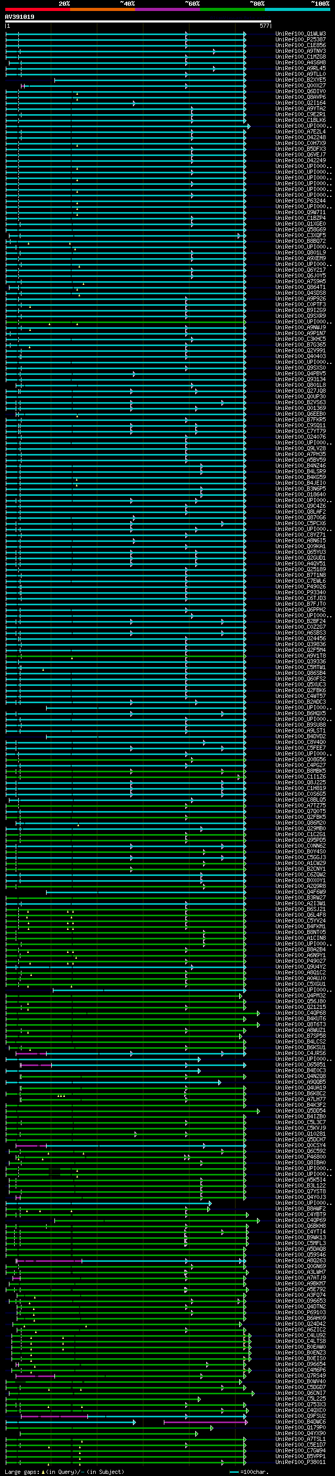Open hit UniRef100_A9LST1
This screenshot has height=1476, width=335.
(300, 730)
